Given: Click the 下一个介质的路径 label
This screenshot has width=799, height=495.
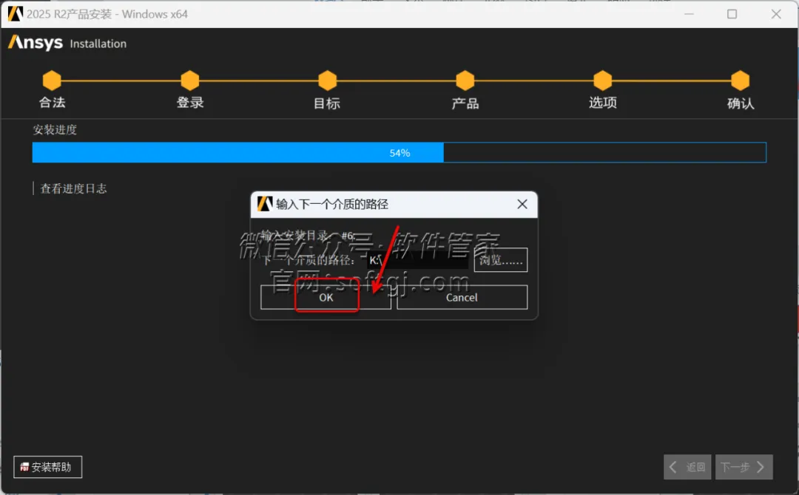Looking at the screenshot, I should pos(309,261).
